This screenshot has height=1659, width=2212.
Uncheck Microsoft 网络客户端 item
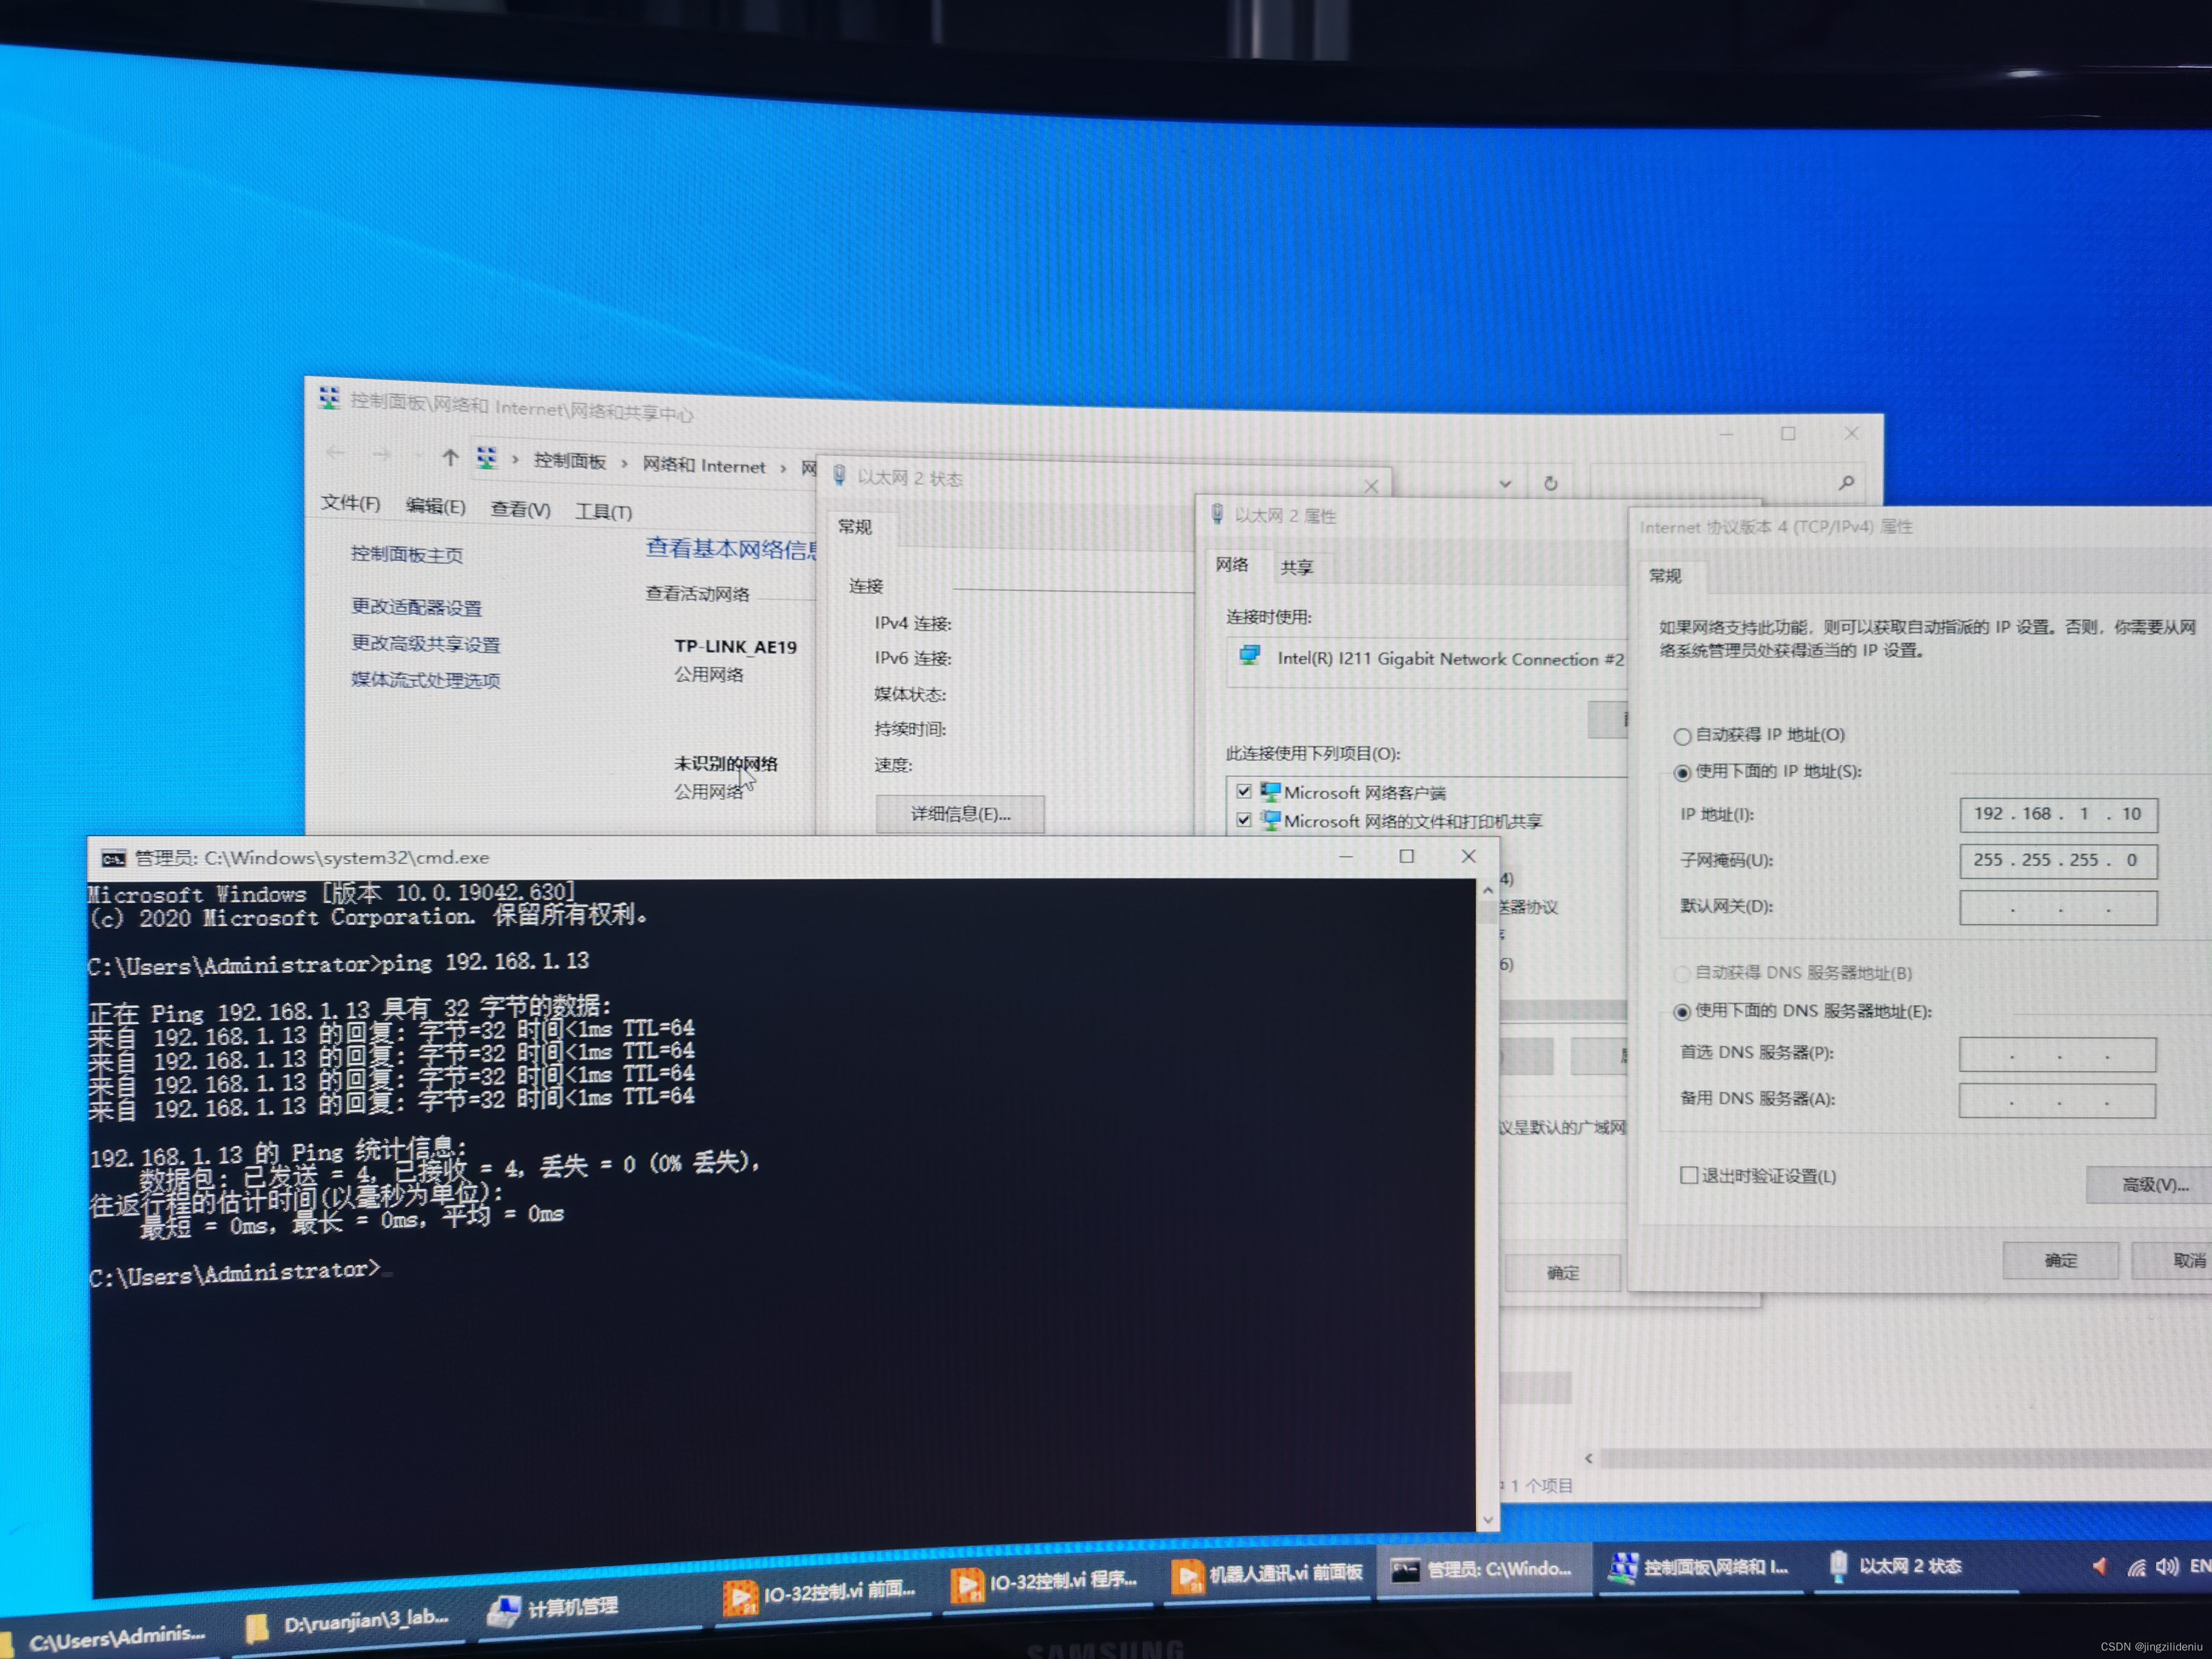(1244, 791)
